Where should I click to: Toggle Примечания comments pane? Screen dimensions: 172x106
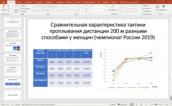coord(122,104)
